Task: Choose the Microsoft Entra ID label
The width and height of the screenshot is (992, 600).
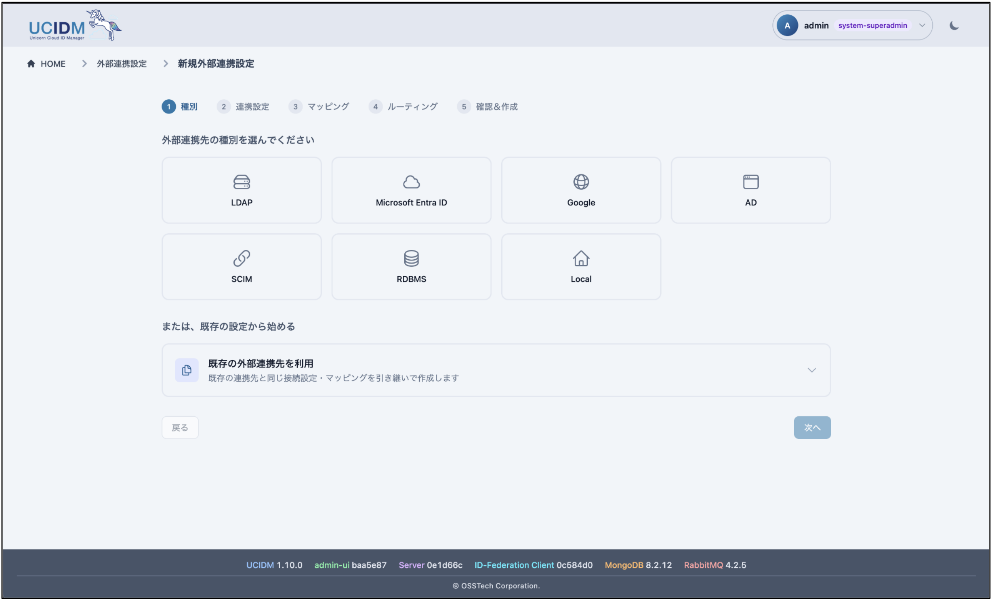Action: coord(411,203)
